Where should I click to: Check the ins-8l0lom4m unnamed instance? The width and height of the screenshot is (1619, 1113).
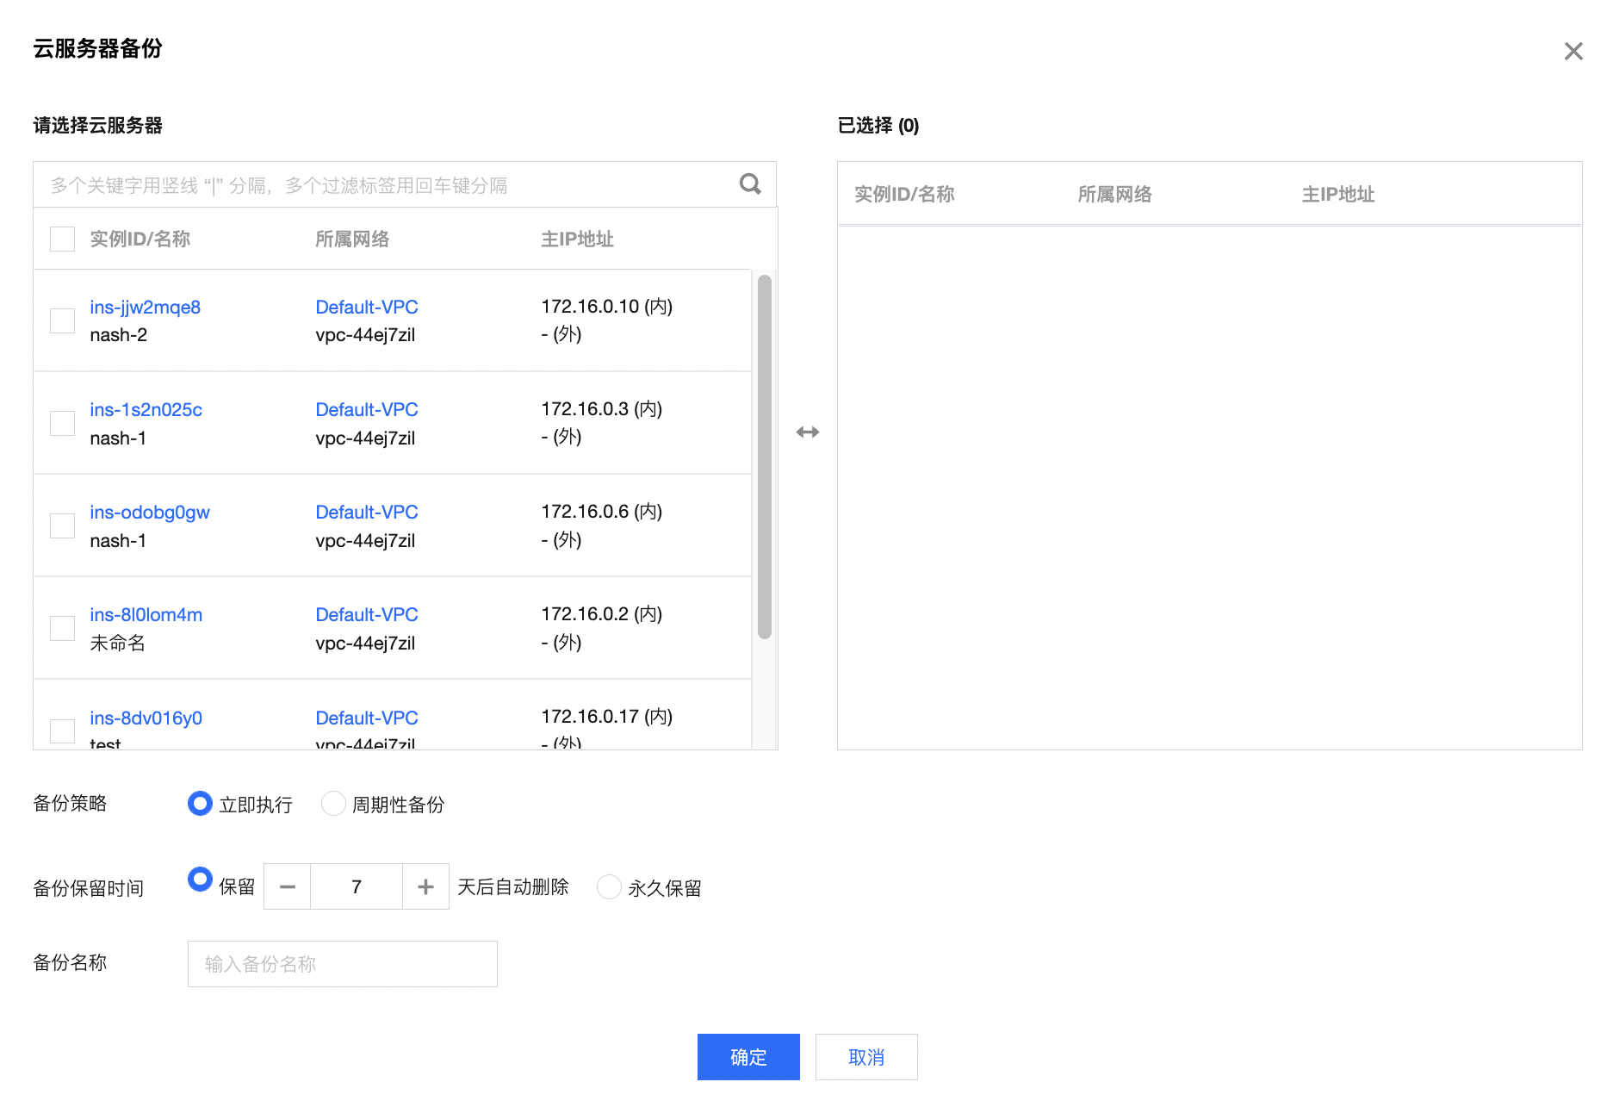[x=62, y=628]
